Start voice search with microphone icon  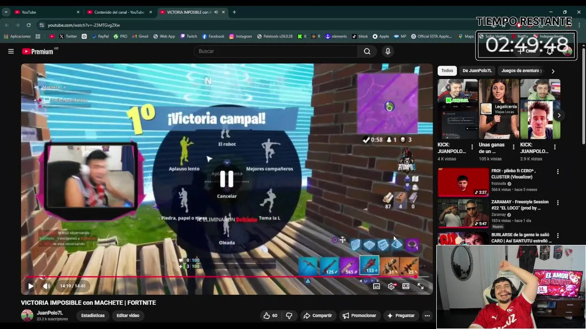388,51
